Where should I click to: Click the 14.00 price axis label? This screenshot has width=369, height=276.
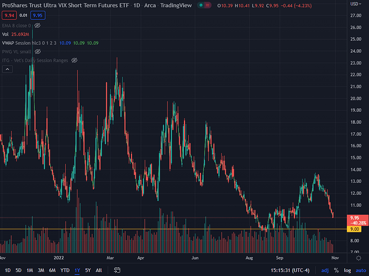tap(356, 169)
